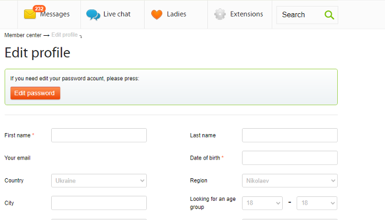Image resolution: width=385 pixels, height=220 pixels.
Task: Focus the Last name text box
Action: click(x=290, y=135)
